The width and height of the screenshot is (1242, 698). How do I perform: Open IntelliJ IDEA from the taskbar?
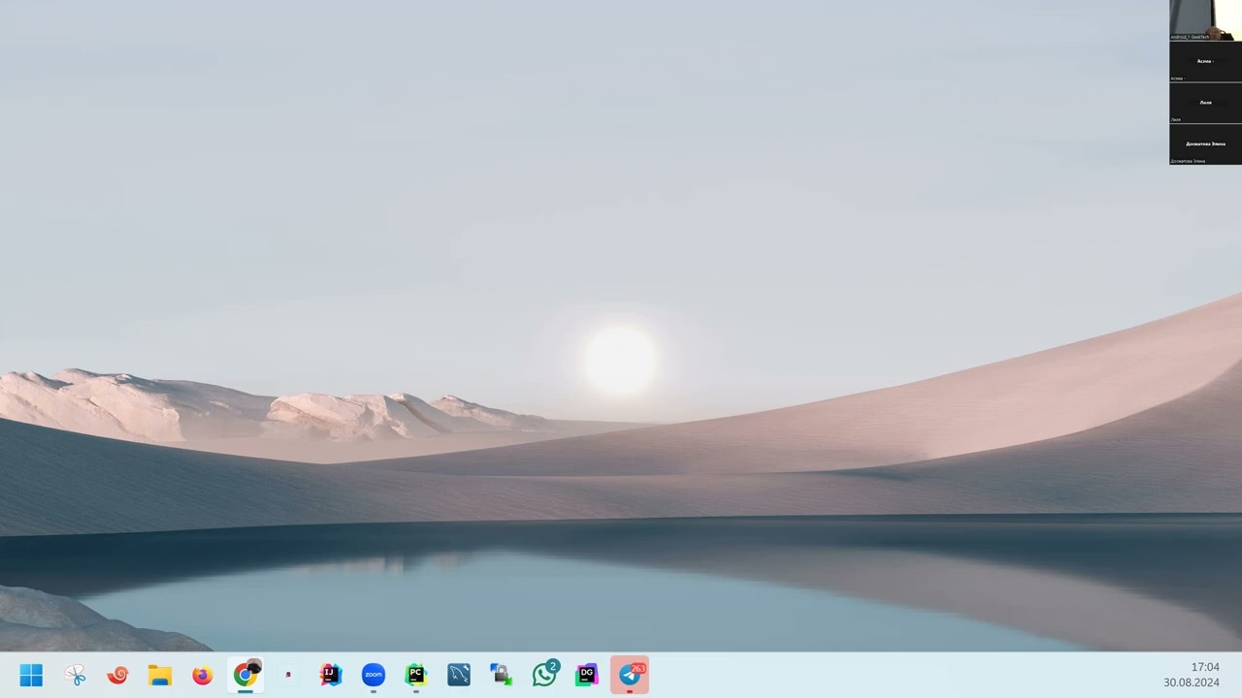pyautogui.click(x=331, y=676)
